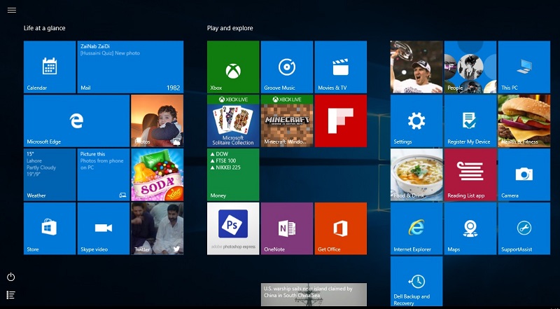Launch the Internet Explorer tile
Image resolution: width=560 pixels, height=309 pixels.
pyautogui.click(x=416, y=228)
